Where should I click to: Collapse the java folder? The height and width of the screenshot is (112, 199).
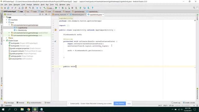(7, 22)
